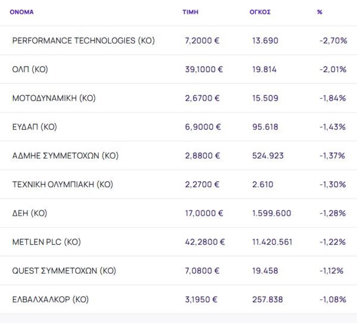This screenshot has height=323, width=357.
Task: Select the ΟΛΠ (ΚΟ) row
Action: (x=30, y=69)
